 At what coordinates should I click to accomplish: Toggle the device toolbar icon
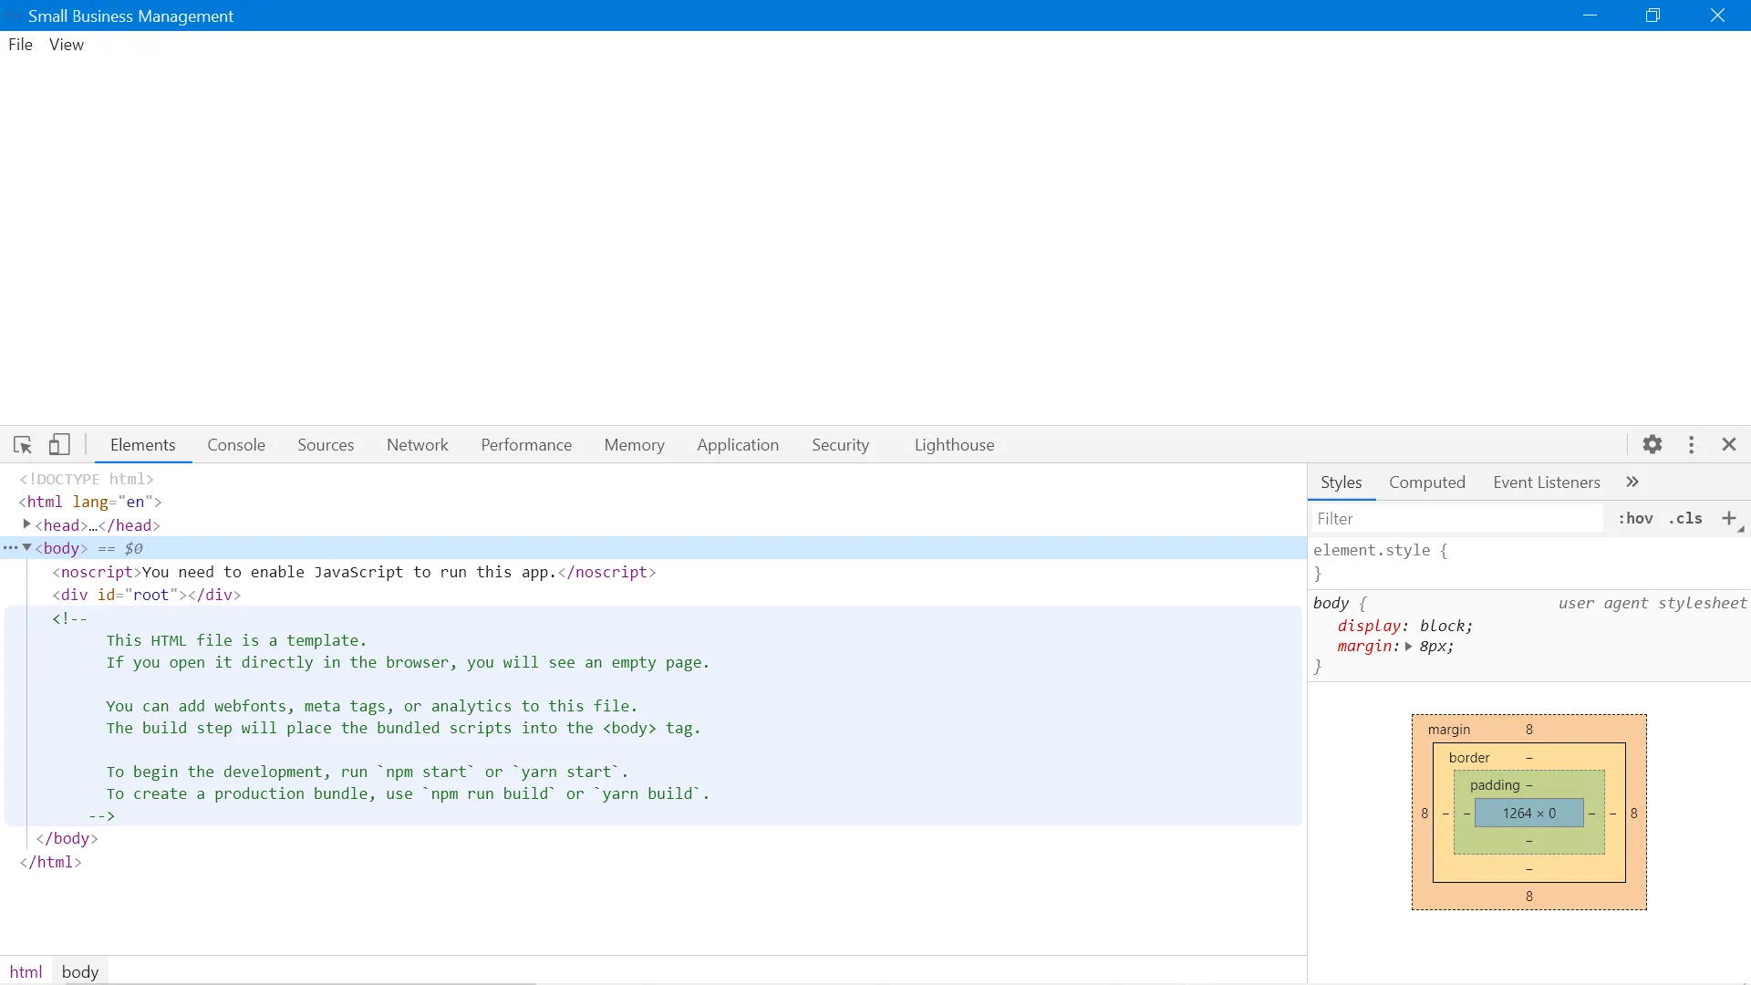[59, 445]
